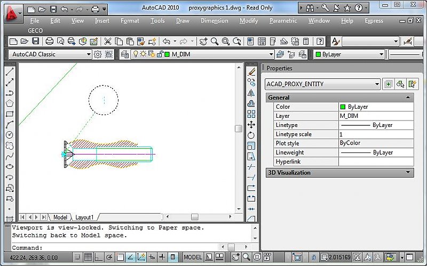This screenshot has width=427, height=266.
Task: Select the Polygon draw tool
Action: tap(10, 103)
